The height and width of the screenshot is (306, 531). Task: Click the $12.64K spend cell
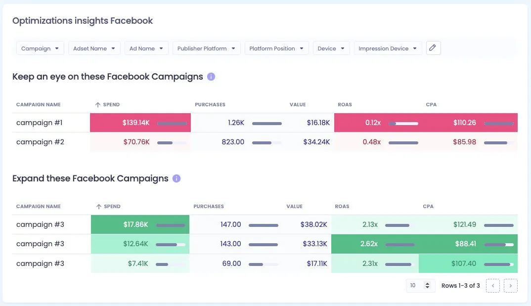pos(140,244)
